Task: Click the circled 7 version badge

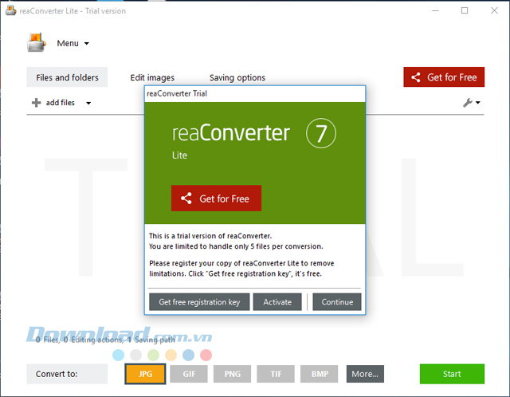Action: click(321, 133)
